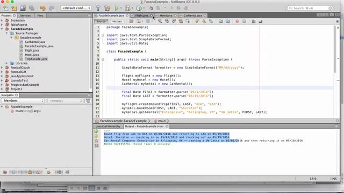Click the Find Previous Occurrence editor icon

click(167, 21)
